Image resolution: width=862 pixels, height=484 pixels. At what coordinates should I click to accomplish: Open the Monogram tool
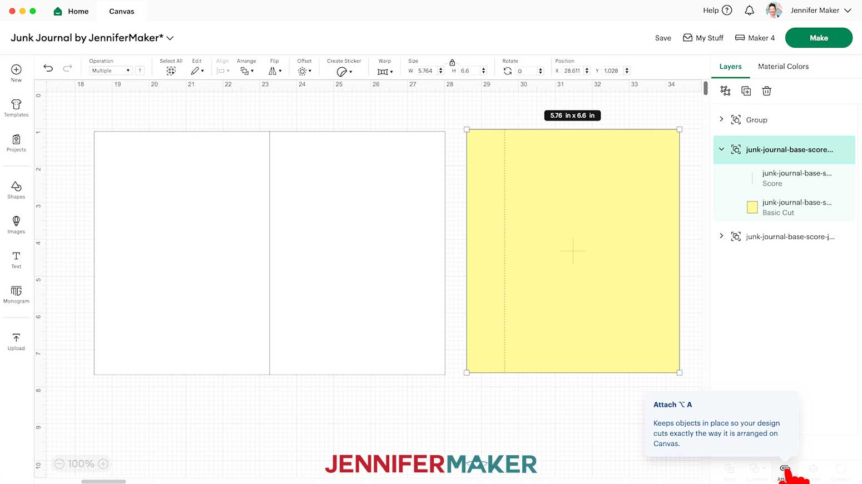tap(16, 294)
